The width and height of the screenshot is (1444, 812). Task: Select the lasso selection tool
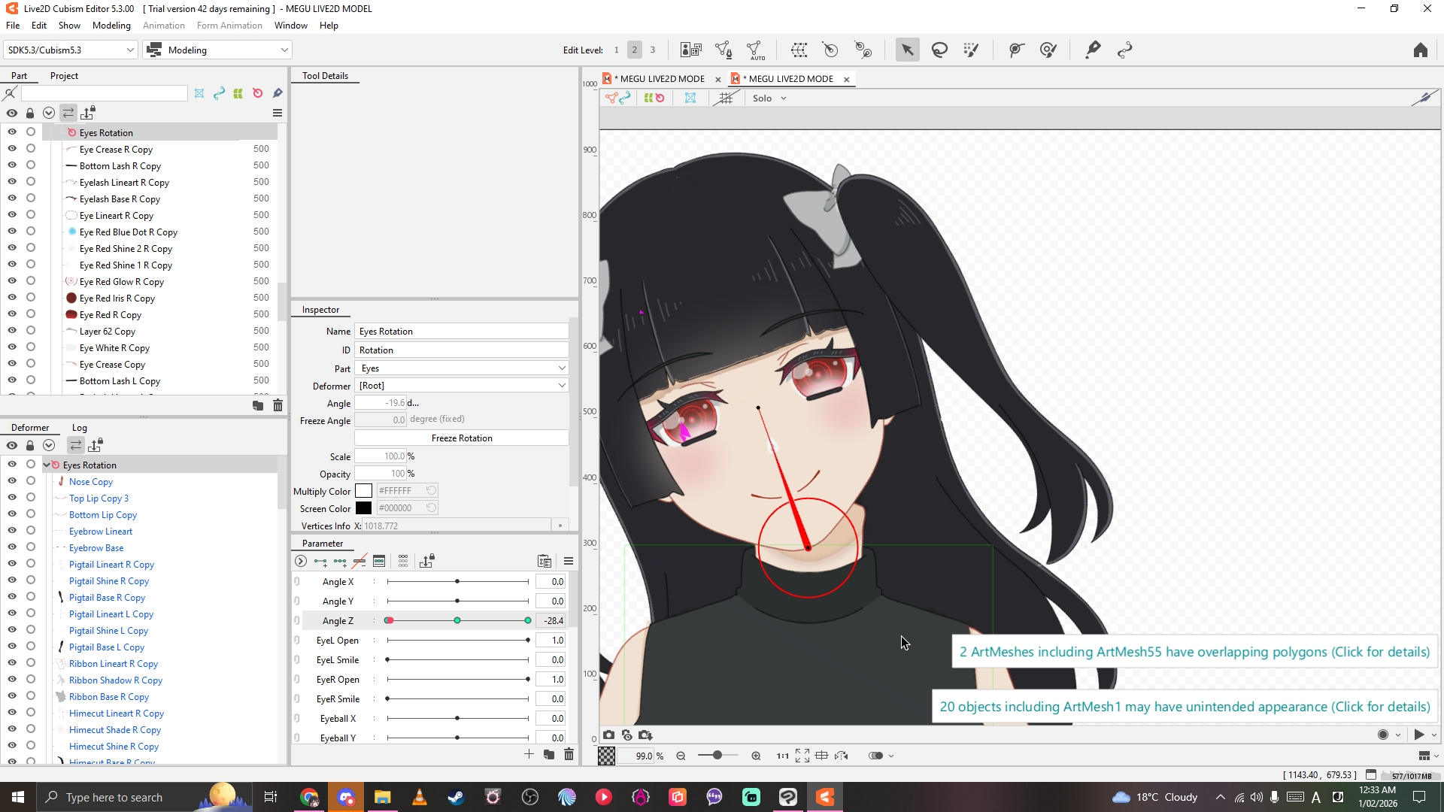tap(939, 50)
